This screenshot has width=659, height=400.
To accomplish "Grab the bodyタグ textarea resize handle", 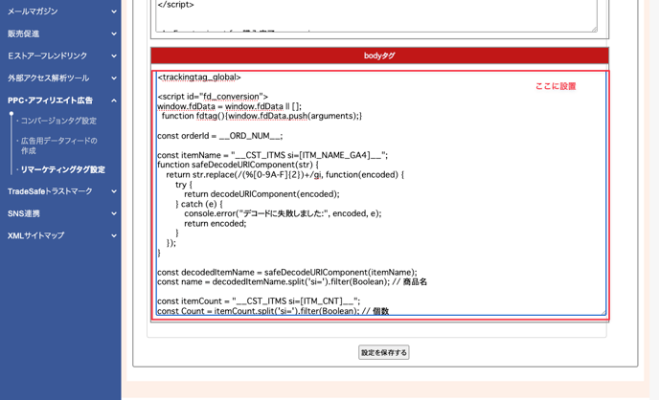I will pyautogui.click(x=603, y=312).
